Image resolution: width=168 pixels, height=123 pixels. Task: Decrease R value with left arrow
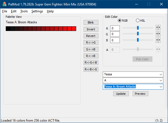pyautogui.click(x=157, y=27)
